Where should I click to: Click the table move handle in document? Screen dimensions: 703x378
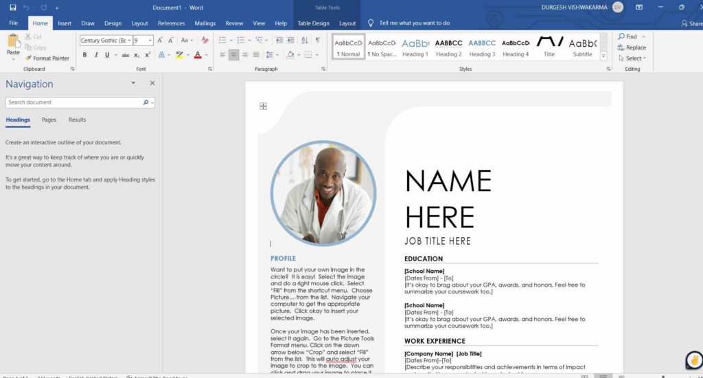[263, 106]
